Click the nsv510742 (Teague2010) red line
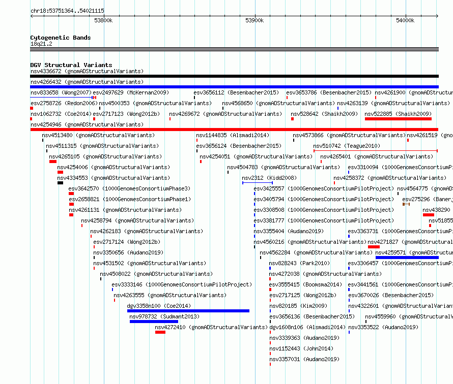 click(x=376, y=151)
